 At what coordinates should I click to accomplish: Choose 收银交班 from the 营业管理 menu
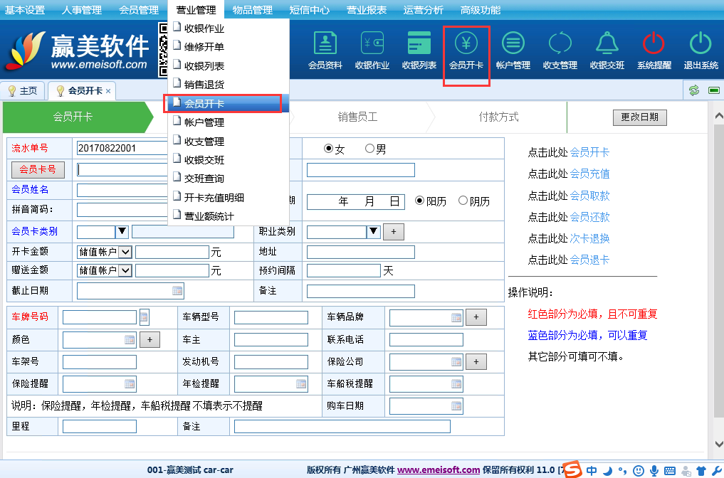coord(204,160)
